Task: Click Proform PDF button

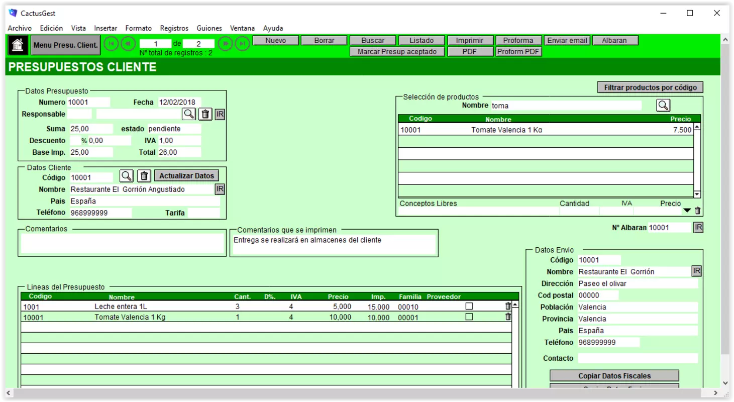Action: click(x=518, y=52)
